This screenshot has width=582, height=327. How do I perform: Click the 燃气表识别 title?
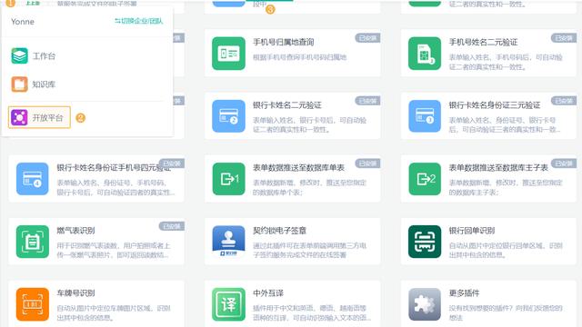(x=75, y=231)
